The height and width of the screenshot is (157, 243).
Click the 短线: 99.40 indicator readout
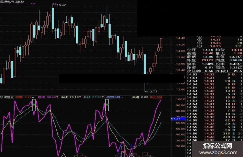point(48,97)
